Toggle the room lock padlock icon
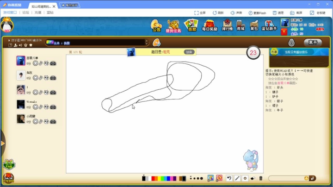The height and width of the screenshot is (187, 333). [x=291, y=42]
